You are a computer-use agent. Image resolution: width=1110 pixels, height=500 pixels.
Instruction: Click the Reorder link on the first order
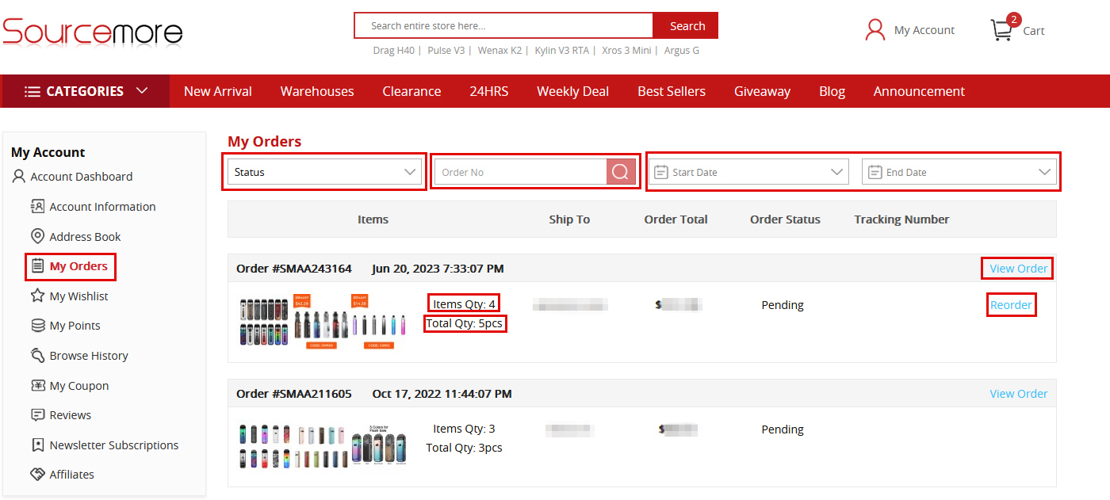pyautogui.click(x=1011, y=305)
